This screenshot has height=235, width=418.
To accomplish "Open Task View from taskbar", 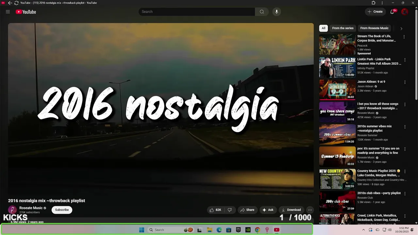I will click(200, 230).
